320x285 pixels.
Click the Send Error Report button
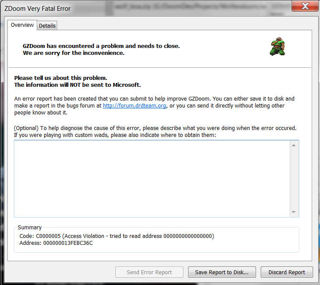pyautogui.click(x=149, y=272)
